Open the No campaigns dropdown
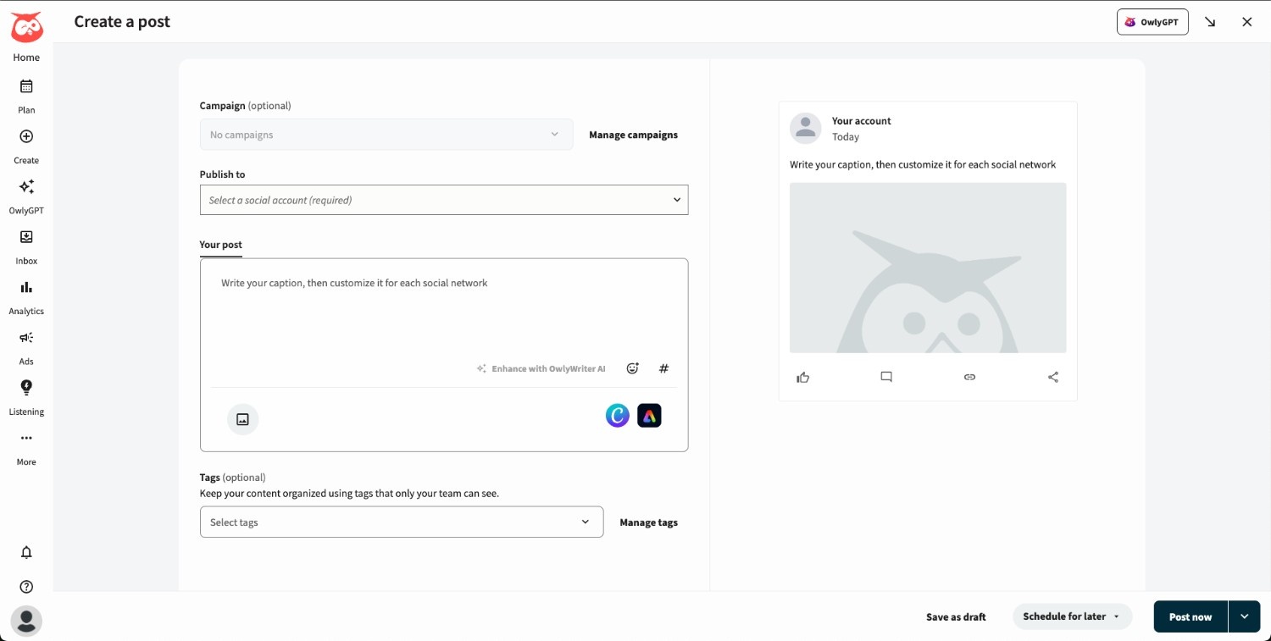Screen dimensions: 1271x641 [x=386, y=135]
